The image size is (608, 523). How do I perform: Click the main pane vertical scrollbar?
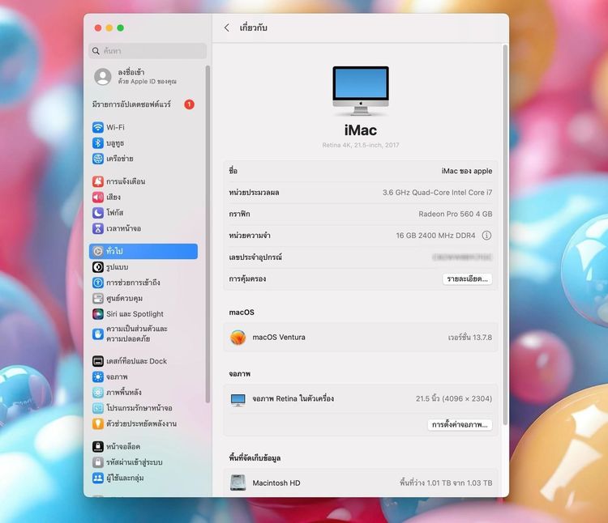coord(505,236)
